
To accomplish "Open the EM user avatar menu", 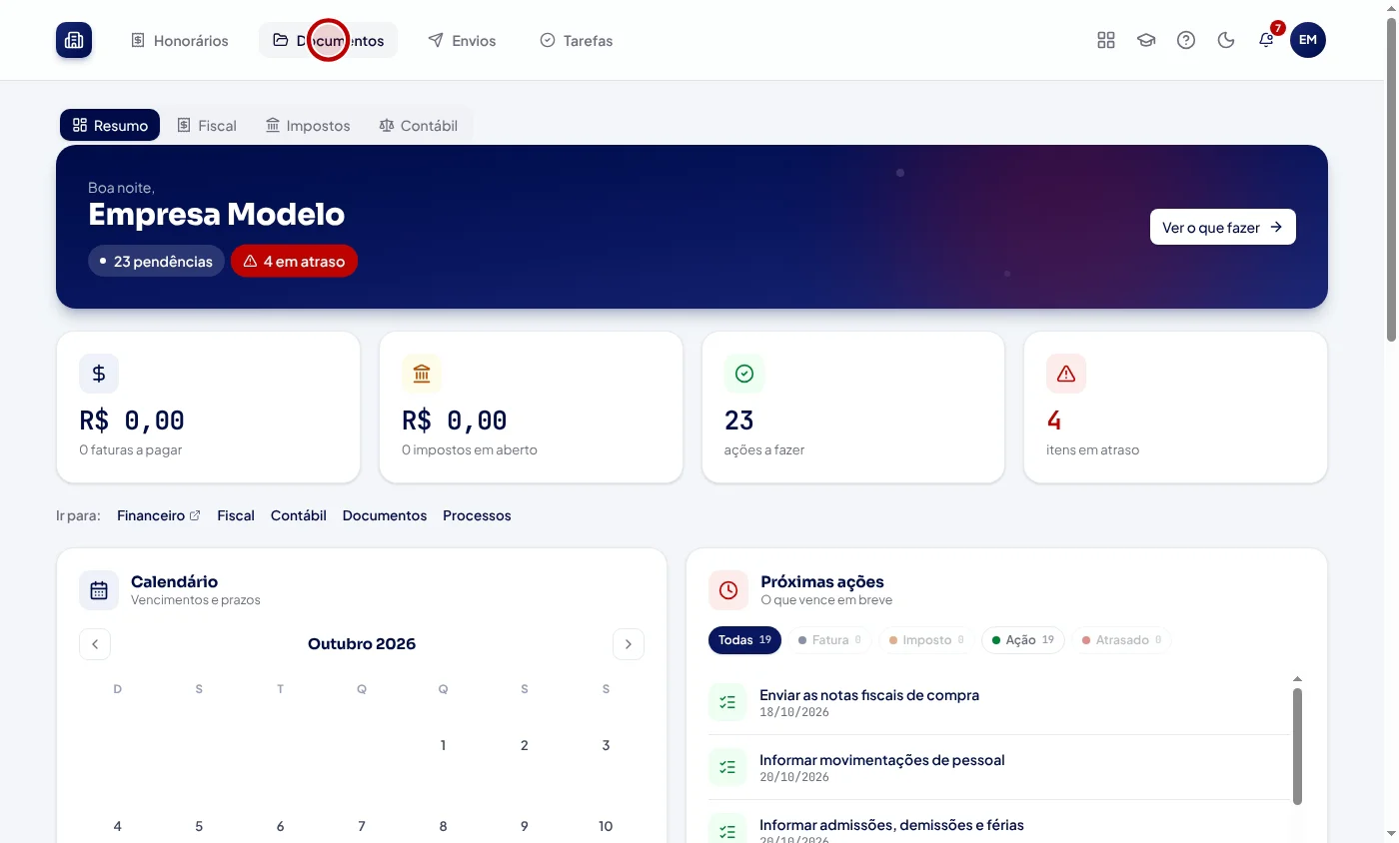I will tap(1308, 40).
